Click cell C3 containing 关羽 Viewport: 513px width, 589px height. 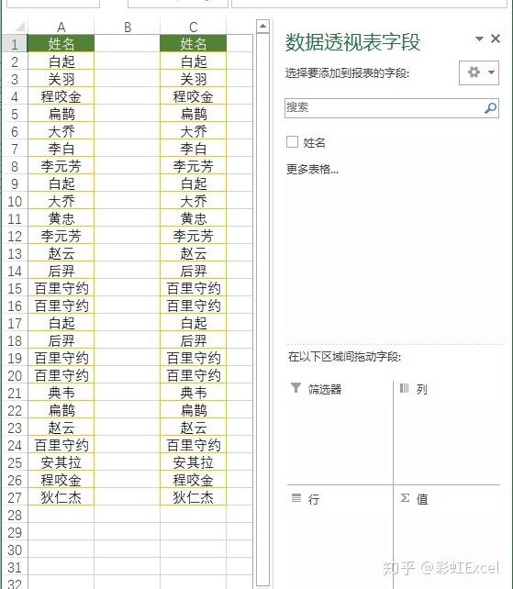193,79
